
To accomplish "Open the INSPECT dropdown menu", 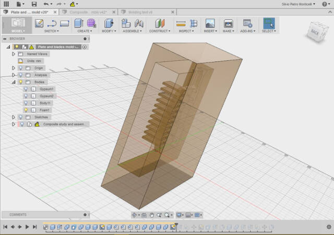I will (186, 31).
